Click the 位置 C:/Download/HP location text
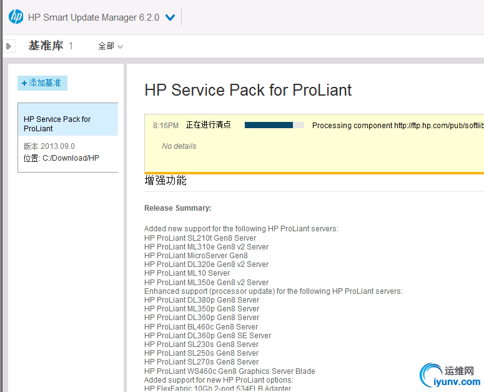The width and height of the screenshot is (484, 392). (61, 158)
